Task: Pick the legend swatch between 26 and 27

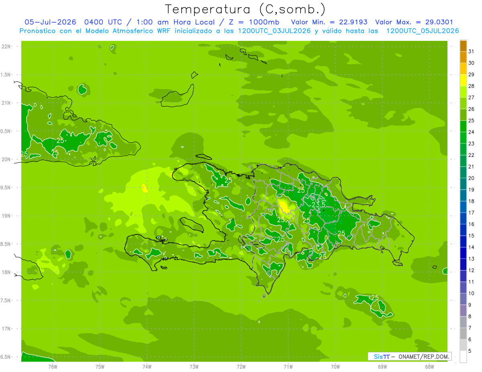Action: click(x=463, y=104)
